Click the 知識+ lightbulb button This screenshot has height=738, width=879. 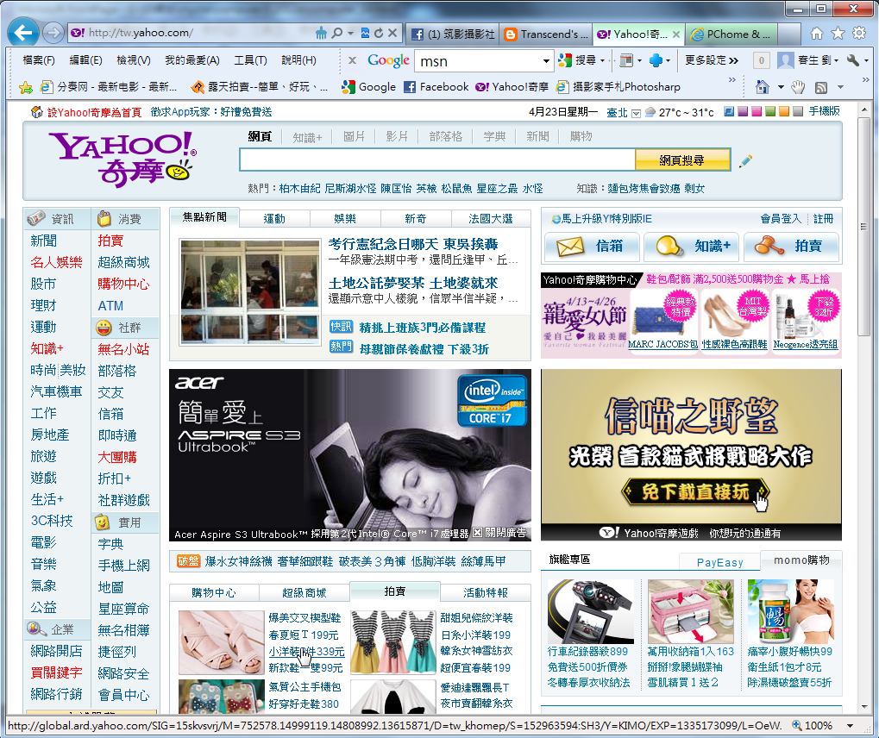[691, 247]
